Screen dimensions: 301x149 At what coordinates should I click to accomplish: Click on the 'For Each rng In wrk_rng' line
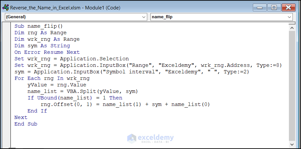click(52, 78)
